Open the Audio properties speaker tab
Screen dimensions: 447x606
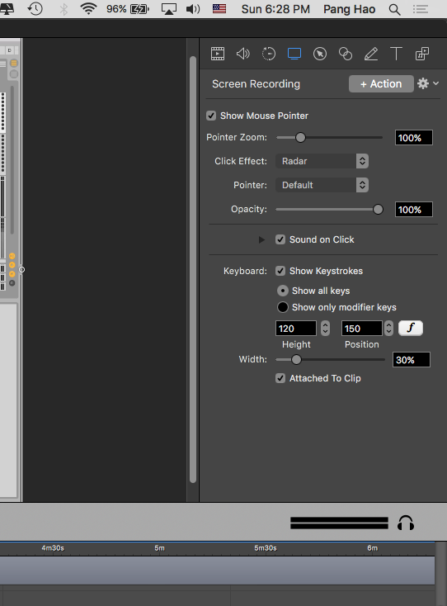coord(242,54)
